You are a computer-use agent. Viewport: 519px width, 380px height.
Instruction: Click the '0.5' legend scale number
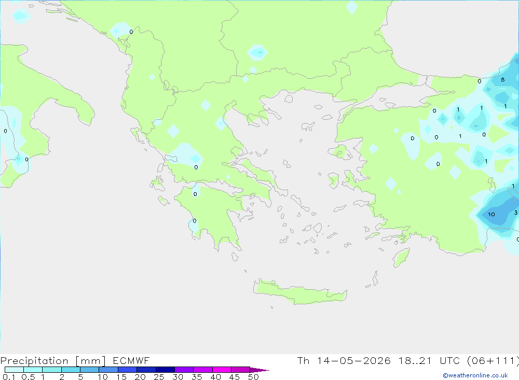pyautogui.click(x=28, y=377)
